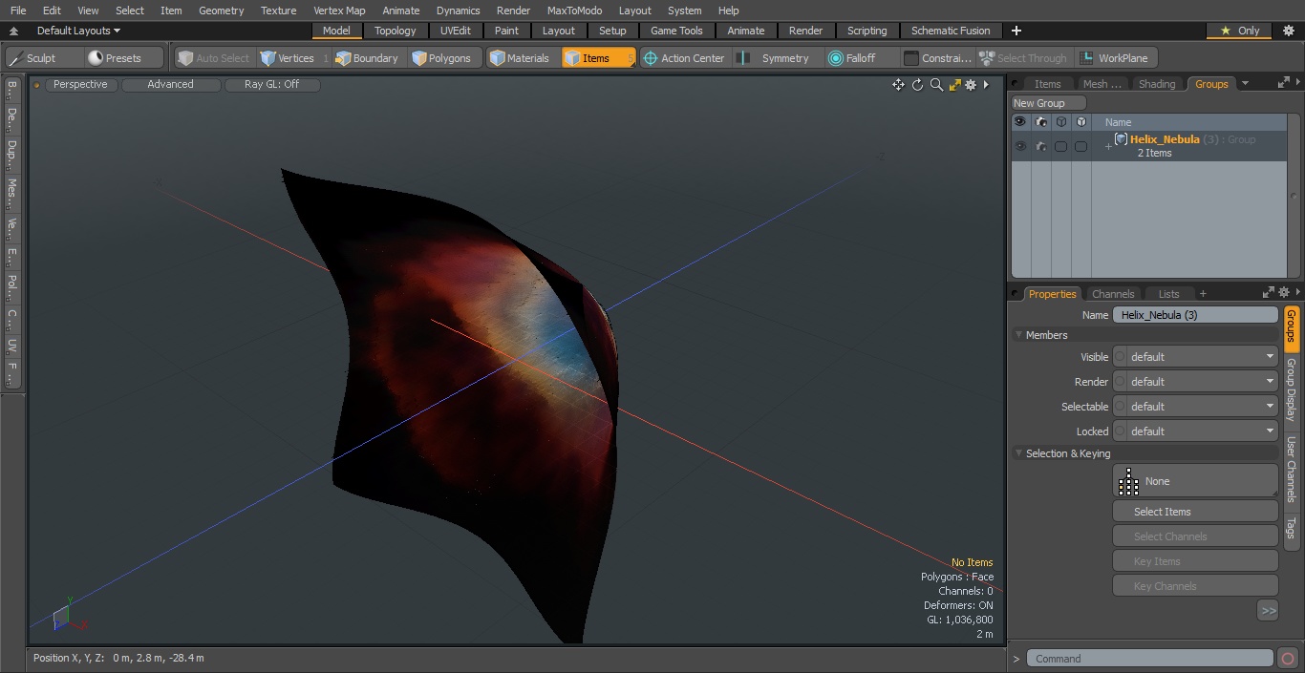Click the camera column header in Groups
Image resolution: width=1305 pixels, height=673 pixels.
click(x=1041, y=122)
